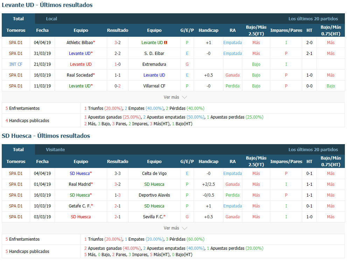Image resolution: width=347 pixels, height=261 pixels.
Task: Expand Ver más under the Levante UD table
Action: [x=175, y=97]
